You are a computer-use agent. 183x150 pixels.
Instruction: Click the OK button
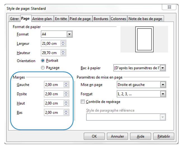coord(94,136)
